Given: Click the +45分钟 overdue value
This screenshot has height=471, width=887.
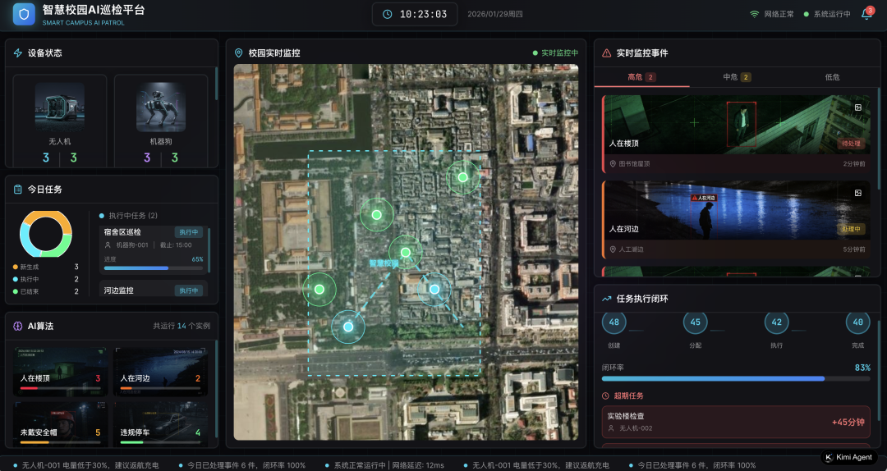Looking at the screenshot, I should 848,423.
